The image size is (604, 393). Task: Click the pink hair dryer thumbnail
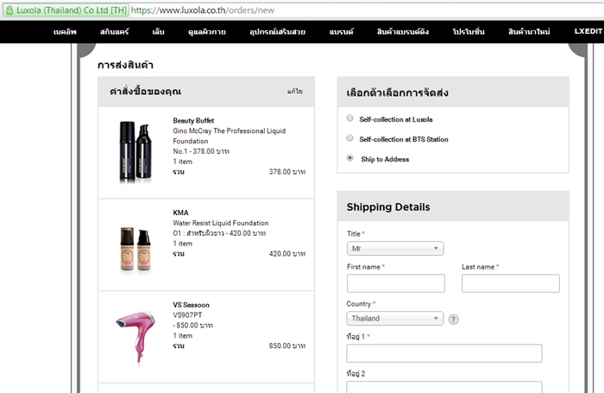tap(135, 337)
